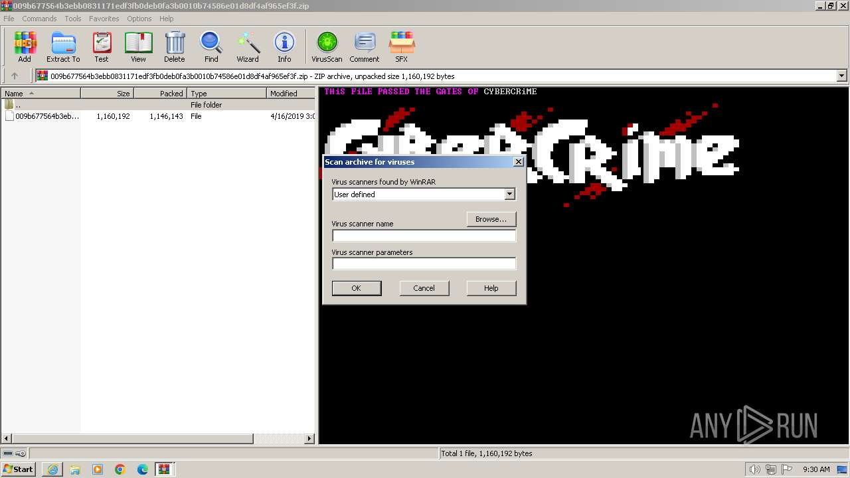Sort by the Type column header
The height and width of the screenshot is (478, 850).
point(226,94)
